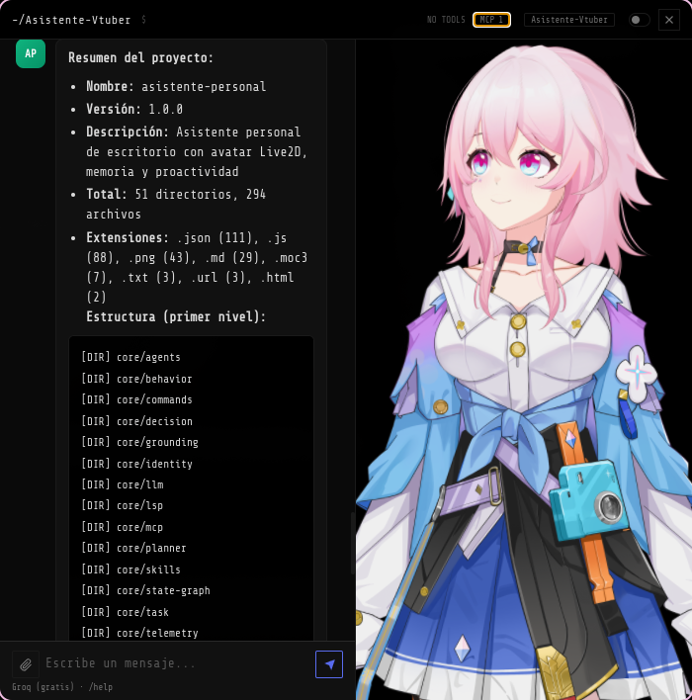Click the '[DIR] core/commands' row
The width and height of the screenshot is (692, 700).
(136, 399)
